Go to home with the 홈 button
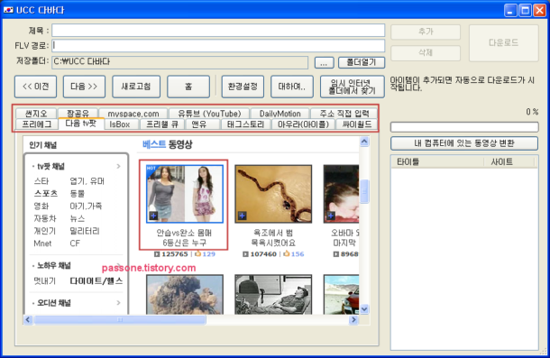Viewport: 550px width, 358px height. 188,87
